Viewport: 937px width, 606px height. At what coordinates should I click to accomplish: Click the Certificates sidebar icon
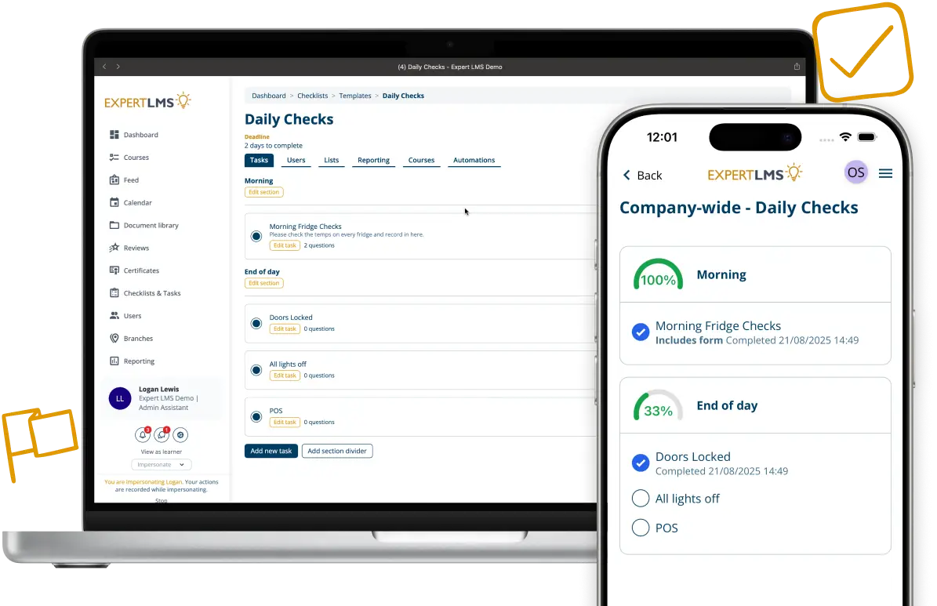click(x=114, y=270)
